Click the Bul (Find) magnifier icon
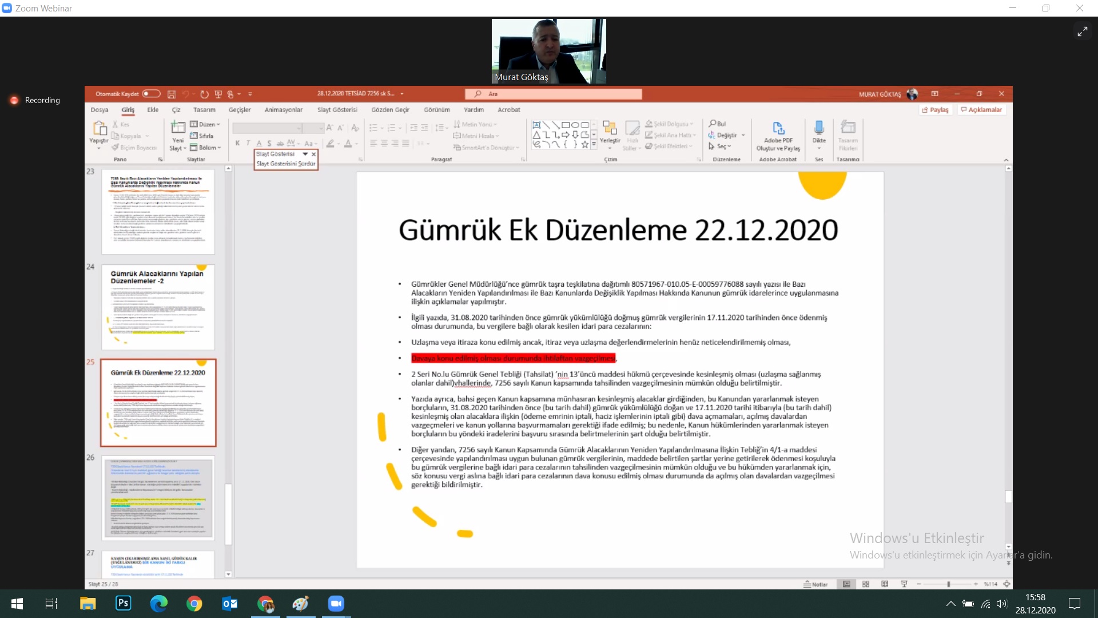The height and width of the screenshot is (618, 1098). (x=713, y=124)
